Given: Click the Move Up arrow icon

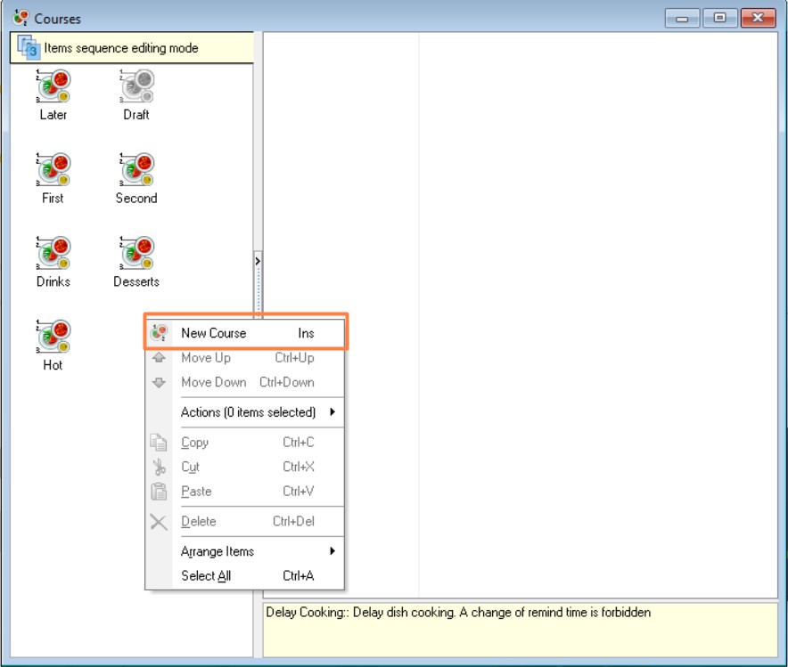Looking at the screenshot, I should point(159,358).
